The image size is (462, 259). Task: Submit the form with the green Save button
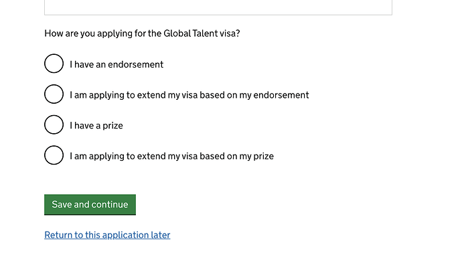90,205
